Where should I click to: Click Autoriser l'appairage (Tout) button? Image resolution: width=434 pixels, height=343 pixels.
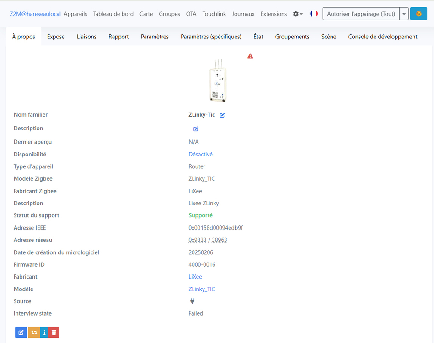pyautogui.click(x=361, y=14)
